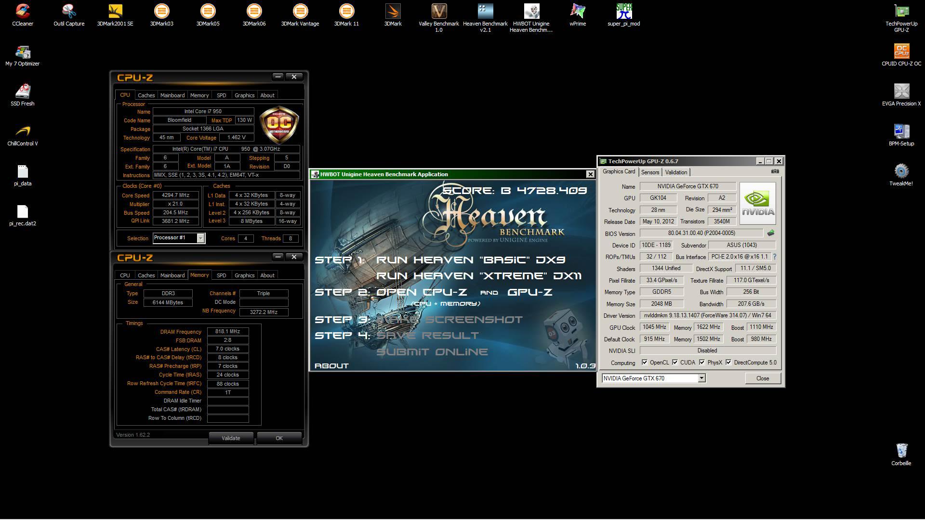Expand the Processor #1 selection dropdown

tap(200, 238)
